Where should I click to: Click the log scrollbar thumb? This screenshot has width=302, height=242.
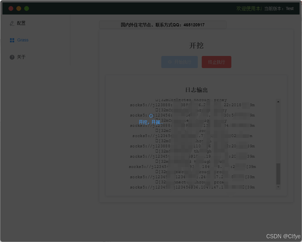(x=278, y=174)
